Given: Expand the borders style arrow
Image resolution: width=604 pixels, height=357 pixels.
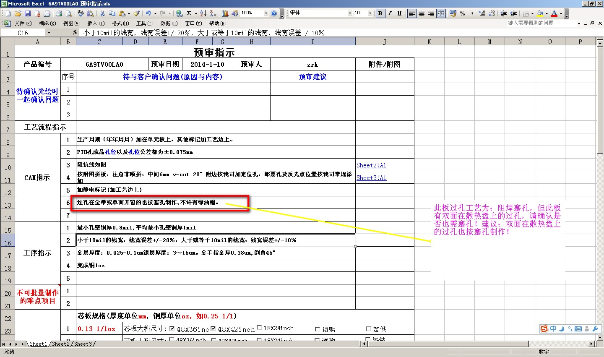Looking at the screenshot, I should (532, 13).
